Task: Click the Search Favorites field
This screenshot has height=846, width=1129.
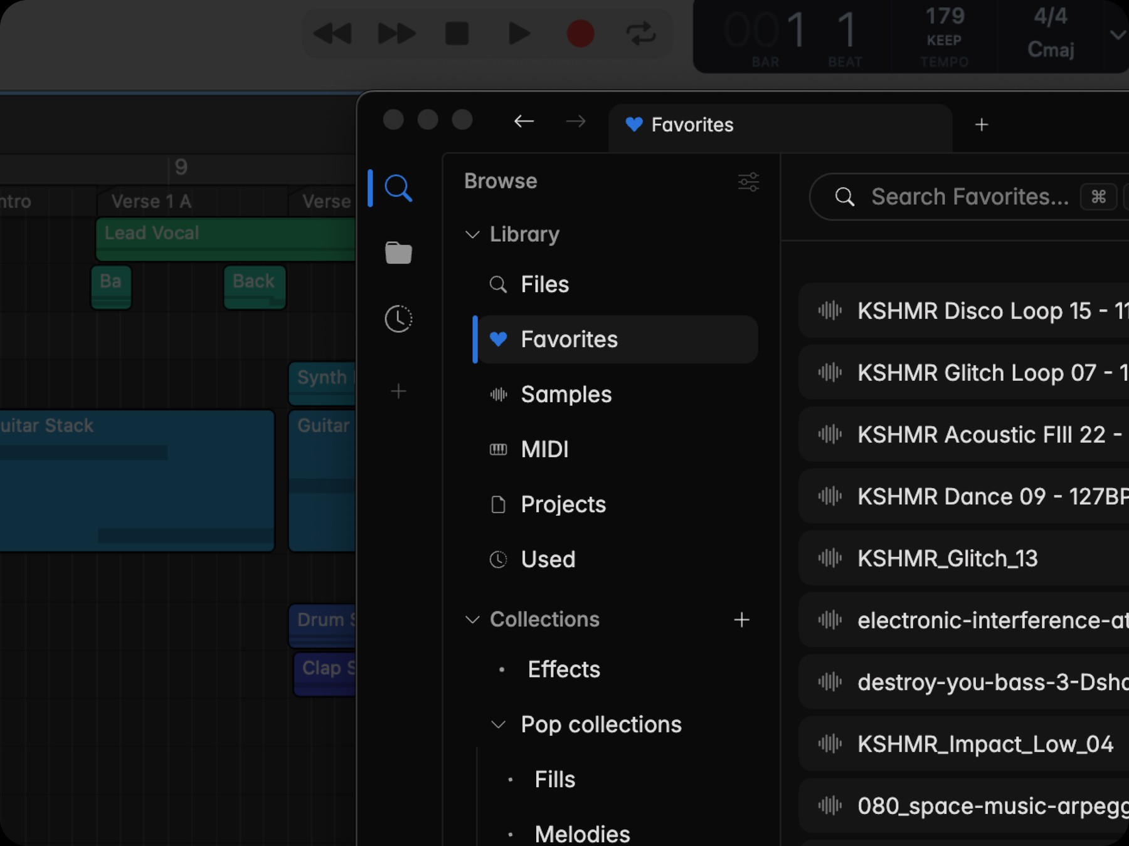Action: pos(969,197)
